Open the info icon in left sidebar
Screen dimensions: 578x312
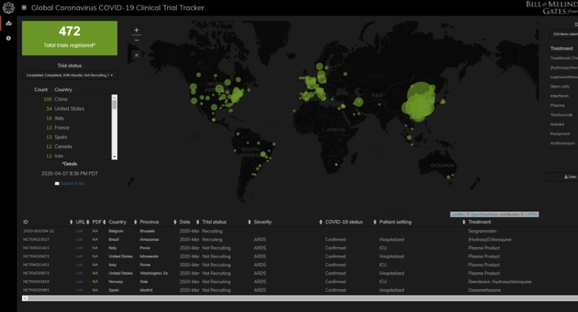8,37
